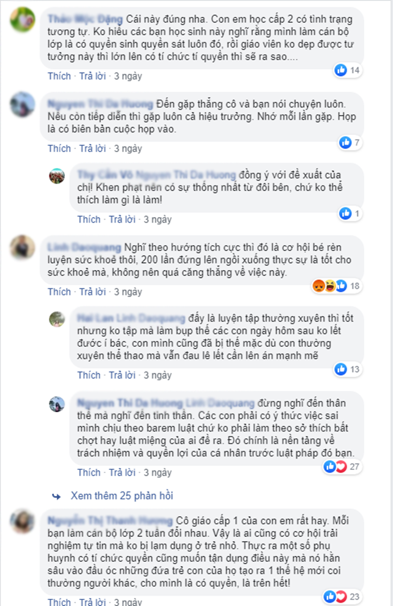
Task: Click the reply arrow icon beside Xem thêm
Action: (57, 496)
